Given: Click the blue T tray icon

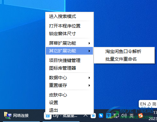Looking at the screenshot, I should tap(109, 116).
